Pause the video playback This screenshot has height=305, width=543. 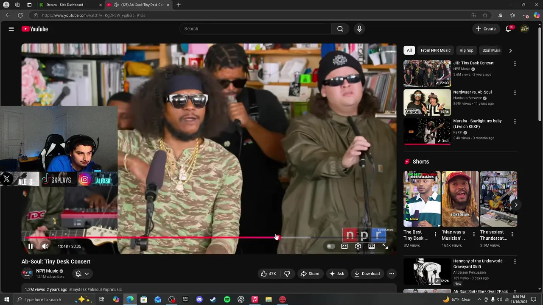tap(31, 246)
